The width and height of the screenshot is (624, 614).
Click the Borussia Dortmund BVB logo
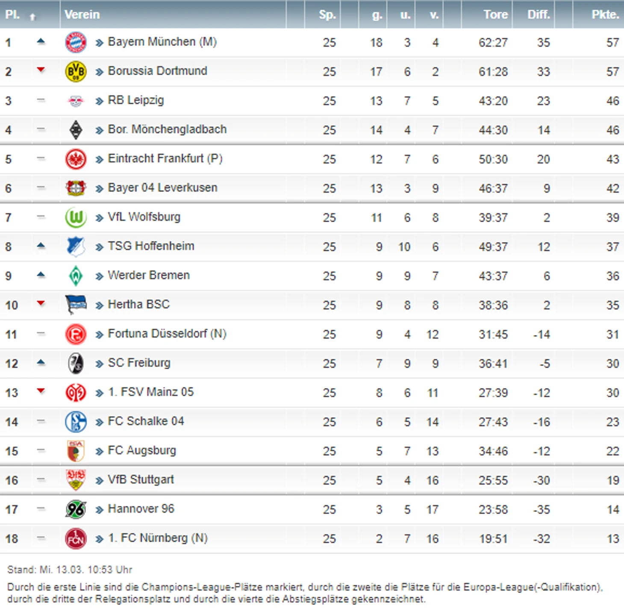pos(76,71)
